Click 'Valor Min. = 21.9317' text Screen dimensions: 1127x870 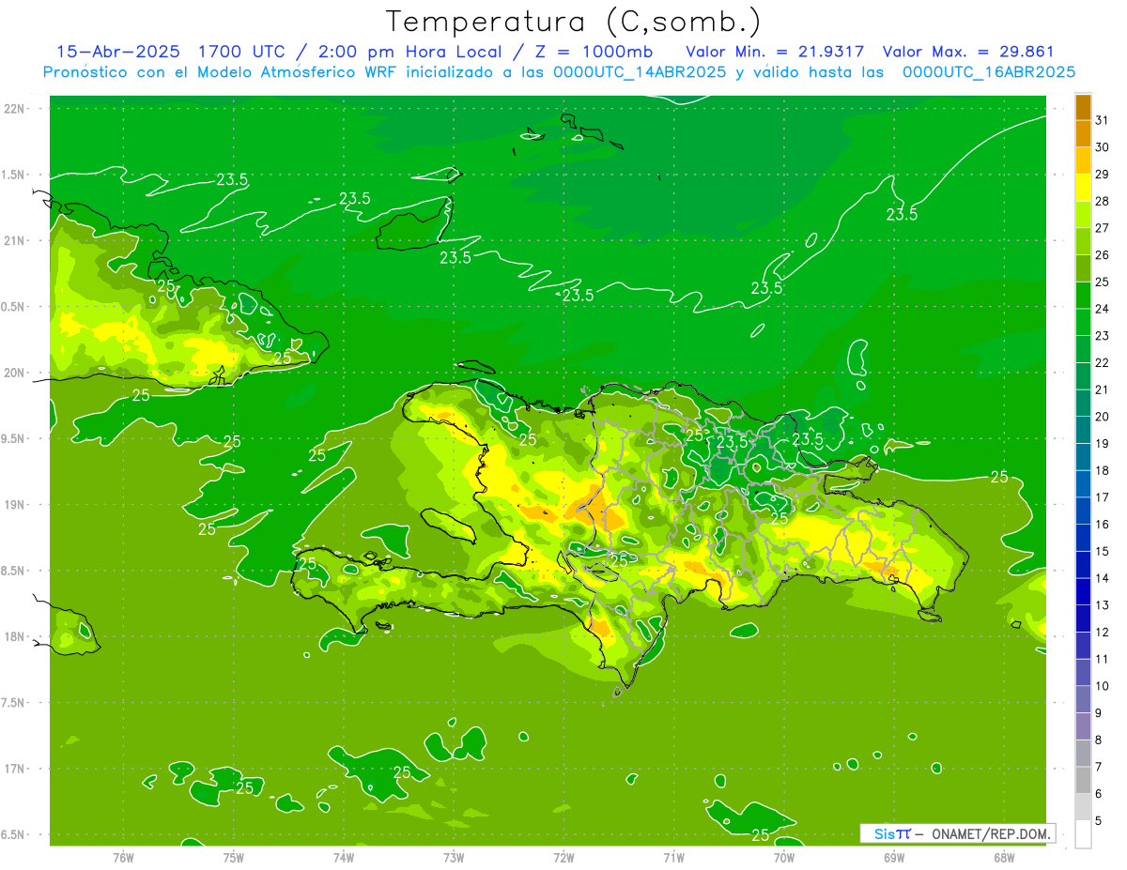point(775,53)
